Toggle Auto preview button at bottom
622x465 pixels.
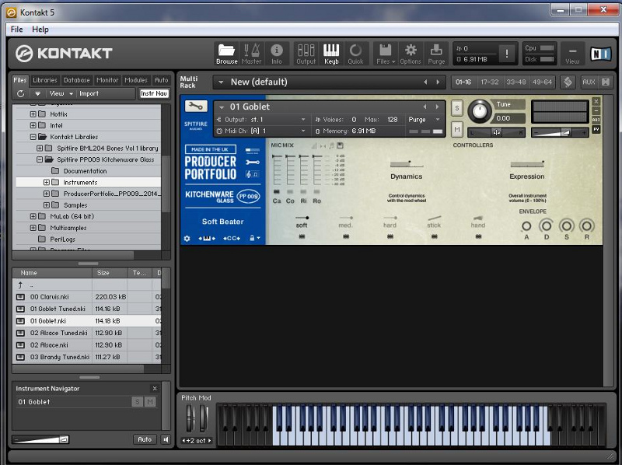pos(145,439)
